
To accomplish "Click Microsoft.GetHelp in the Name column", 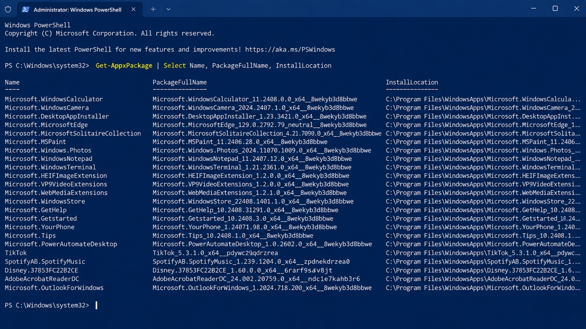I will click(x=36, y=210).
